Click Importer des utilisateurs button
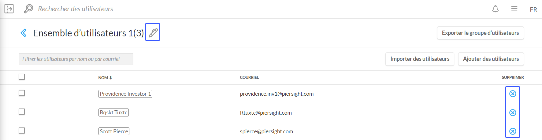542x140 pixels. tap(420, 59)
